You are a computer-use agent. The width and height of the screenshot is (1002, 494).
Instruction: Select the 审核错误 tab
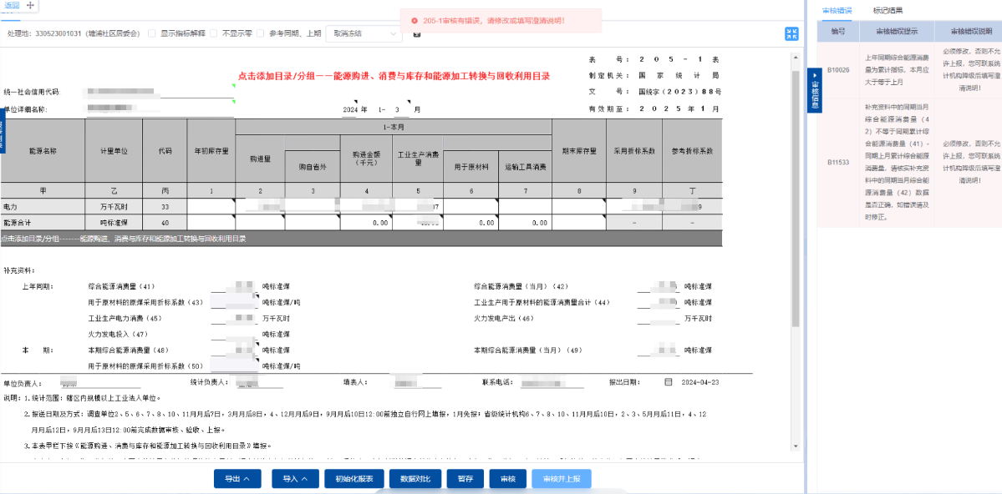coord(837,11)
